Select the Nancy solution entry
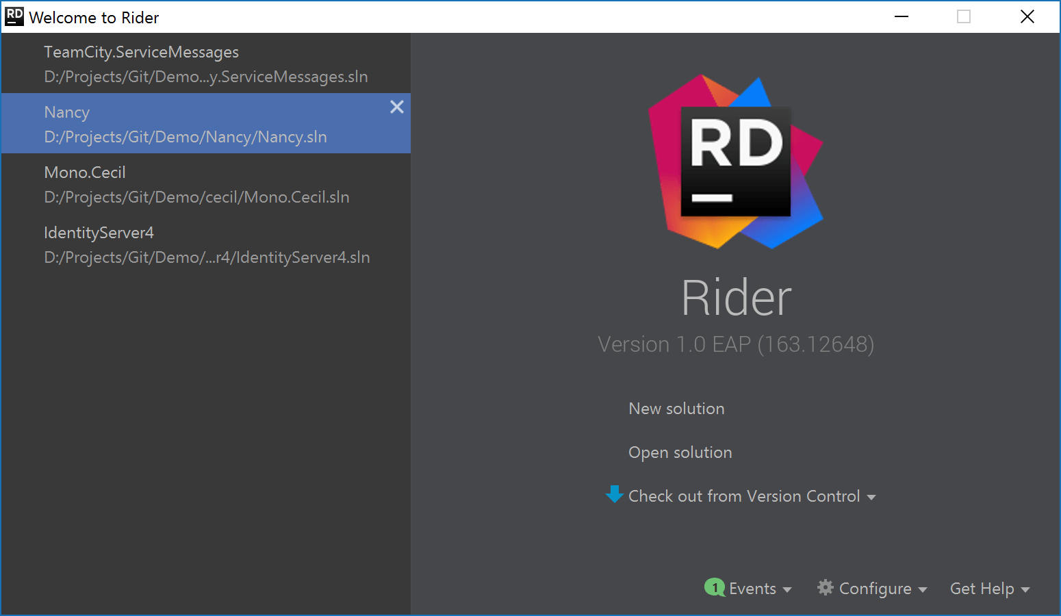Screen dimensions: 1061x616 click(206, 123)
